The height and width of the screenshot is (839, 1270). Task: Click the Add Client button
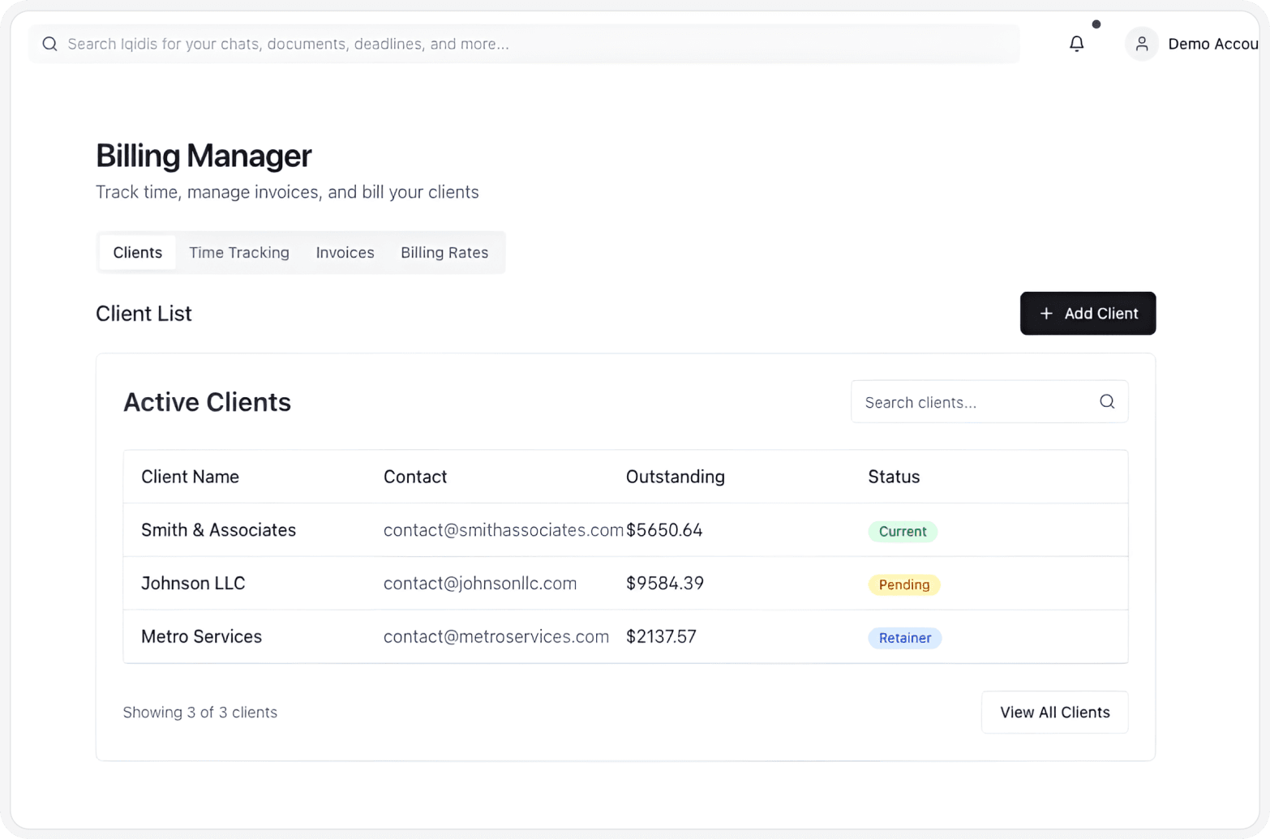[x=1088, y=314]
